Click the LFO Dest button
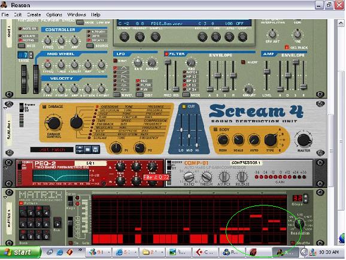The image size is (346, 260). [x=139, y=95]
